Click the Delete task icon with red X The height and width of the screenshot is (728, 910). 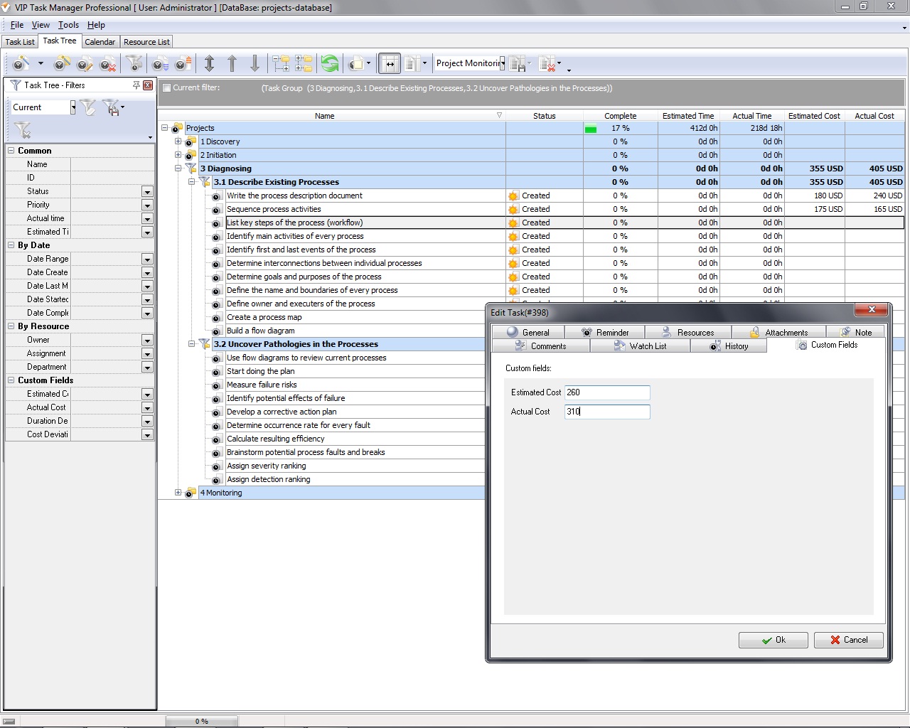(x=107, y=64)
